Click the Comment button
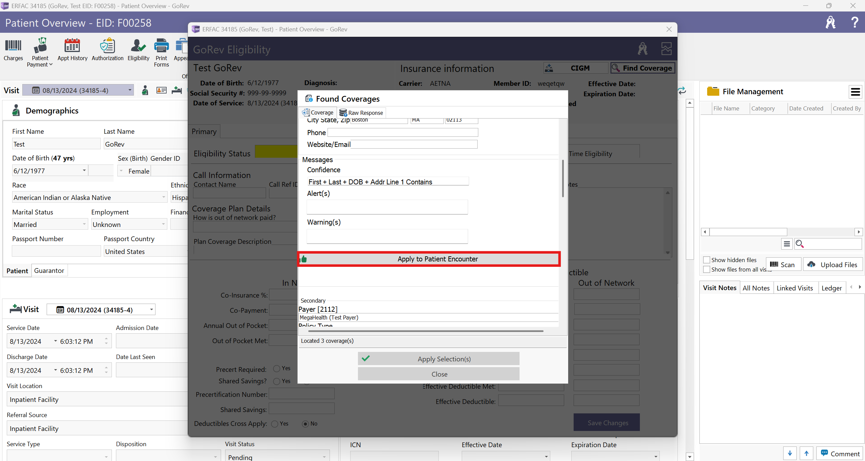Viewport: 865px width, 461px height. (x=840, y=453)
